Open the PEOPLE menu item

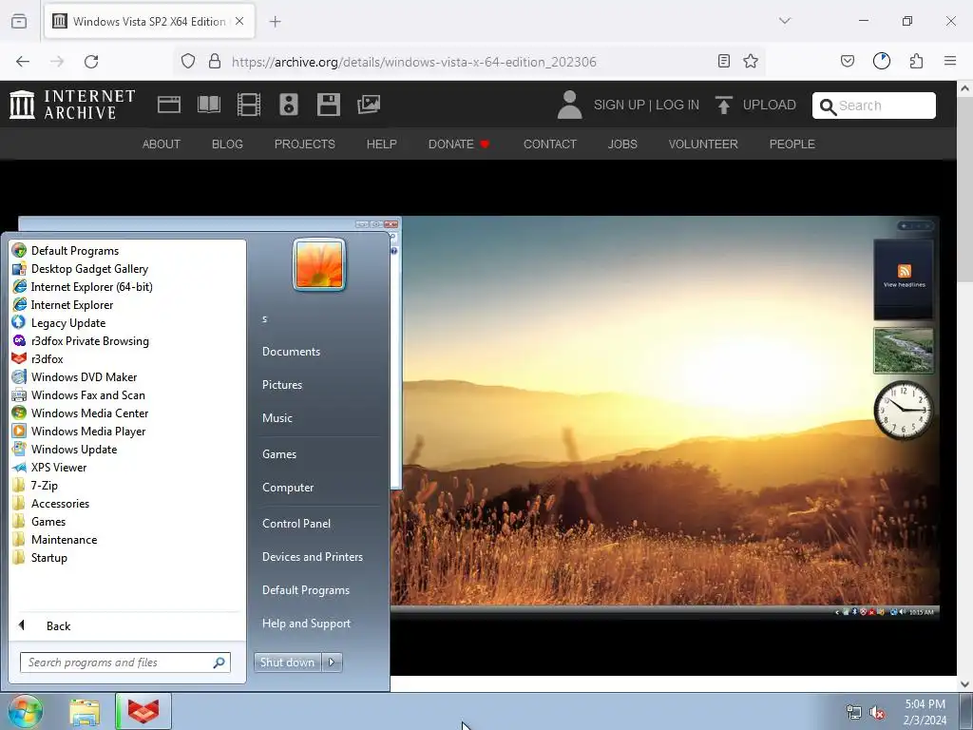[x=792, y=144]
